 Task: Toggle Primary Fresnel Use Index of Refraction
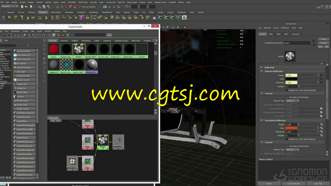(x=287, y=97)
